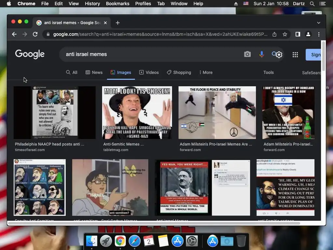This screenshot has height=250, width=333.
Task: Open the Chrome application menu
Action: click(26, 4)
